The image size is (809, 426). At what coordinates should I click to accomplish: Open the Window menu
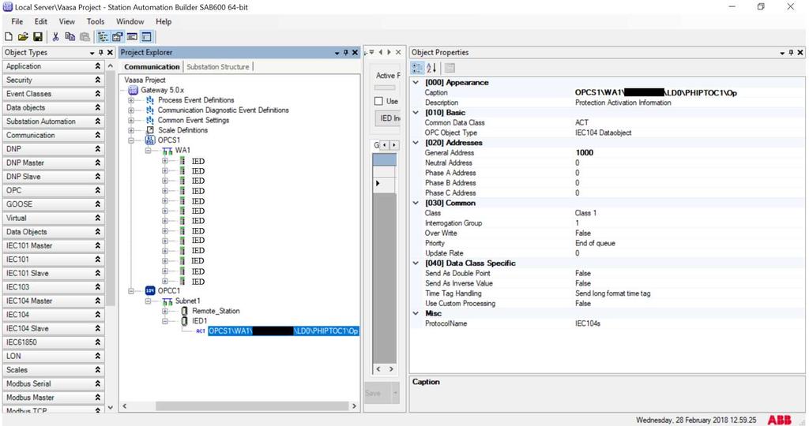point(130,21)
